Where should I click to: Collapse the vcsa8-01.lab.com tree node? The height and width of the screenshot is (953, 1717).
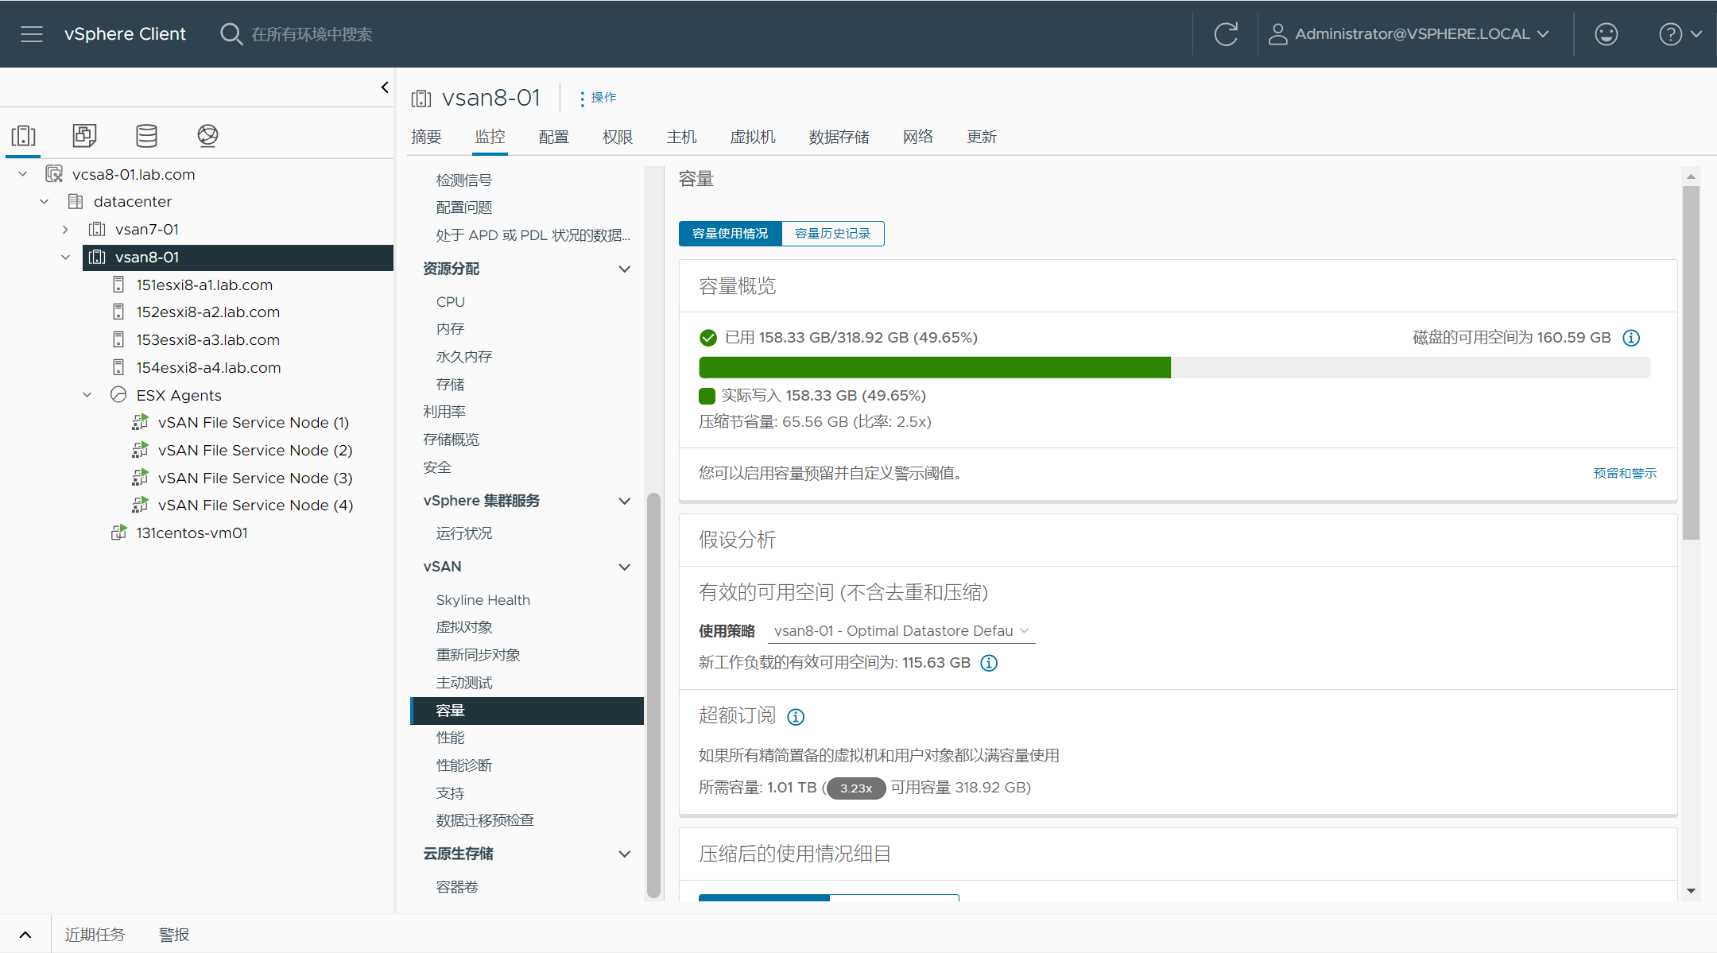23,174
